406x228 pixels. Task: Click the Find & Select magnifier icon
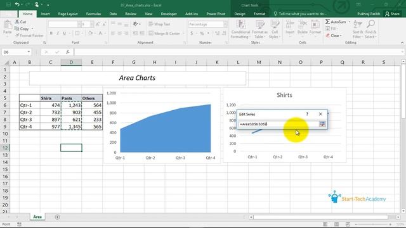pos(370,25)
